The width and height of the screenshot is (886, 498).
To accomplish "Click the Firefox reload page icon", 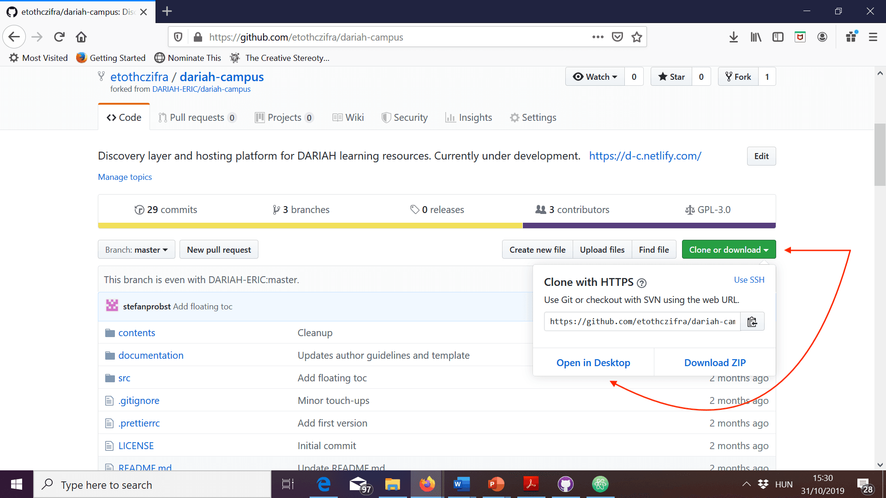I will (x=59, y=37).
